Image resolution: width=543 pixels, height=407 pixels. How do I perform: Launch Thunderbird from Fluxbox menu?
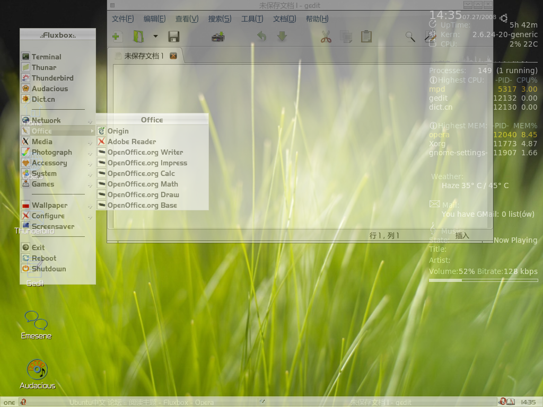(x=57, y=78)
